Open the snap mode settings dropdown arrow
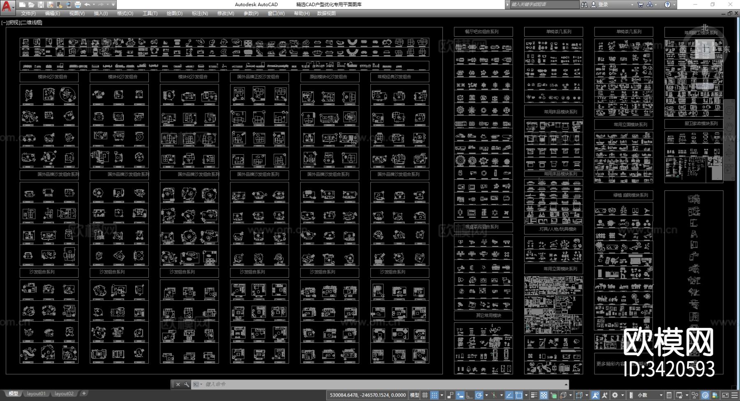Viewport: 740px width, 401px height. (442, 395)
